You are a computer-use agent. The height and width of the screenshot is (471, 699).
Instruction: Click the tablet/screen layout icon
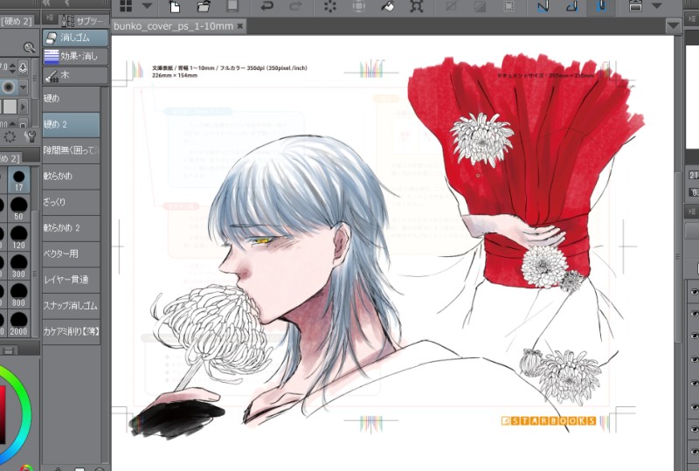coord(635,6)
